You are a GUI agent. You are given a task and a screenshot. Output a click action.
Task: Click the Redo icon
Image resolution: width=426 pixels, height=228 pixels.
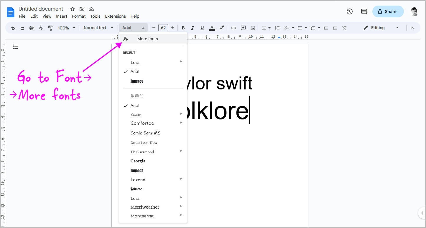coord(22,28)
